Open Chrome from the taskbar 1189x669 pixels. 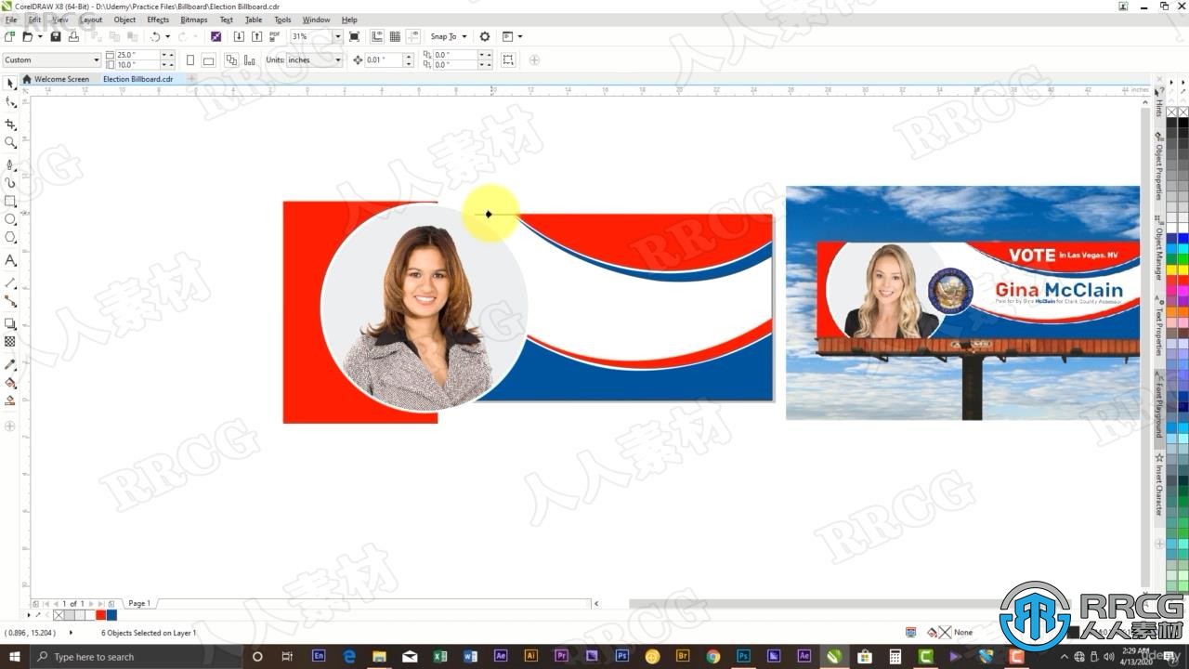713,656
